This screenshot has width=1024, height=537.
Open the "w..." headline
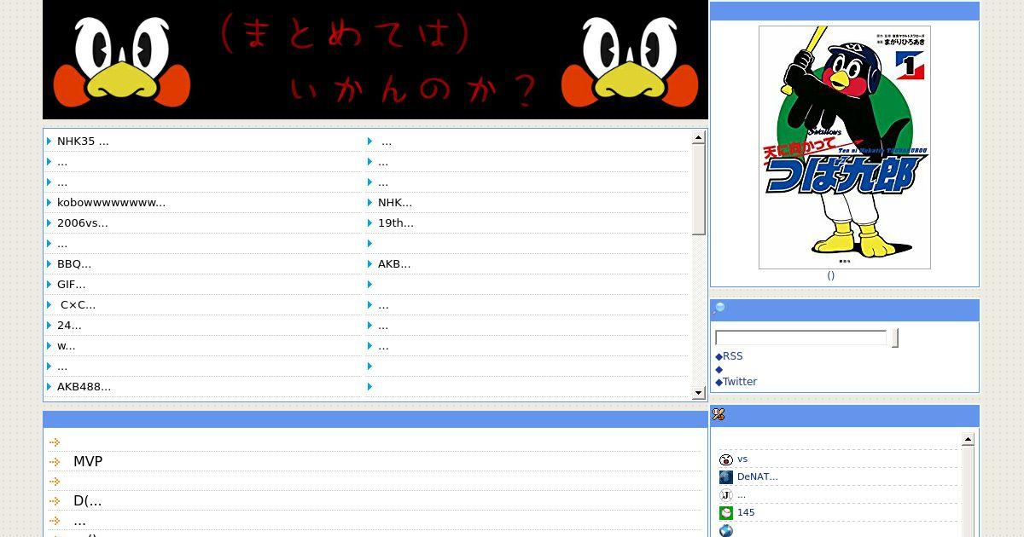coord(67,346)
